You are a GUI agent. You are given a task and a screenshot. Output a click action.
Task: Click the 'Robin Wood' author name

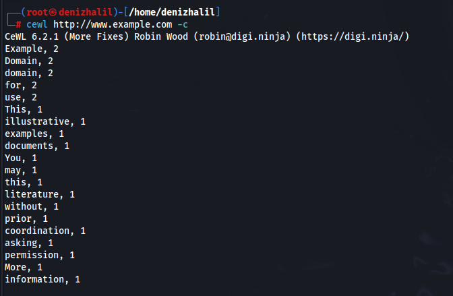[x=161, y=36]
